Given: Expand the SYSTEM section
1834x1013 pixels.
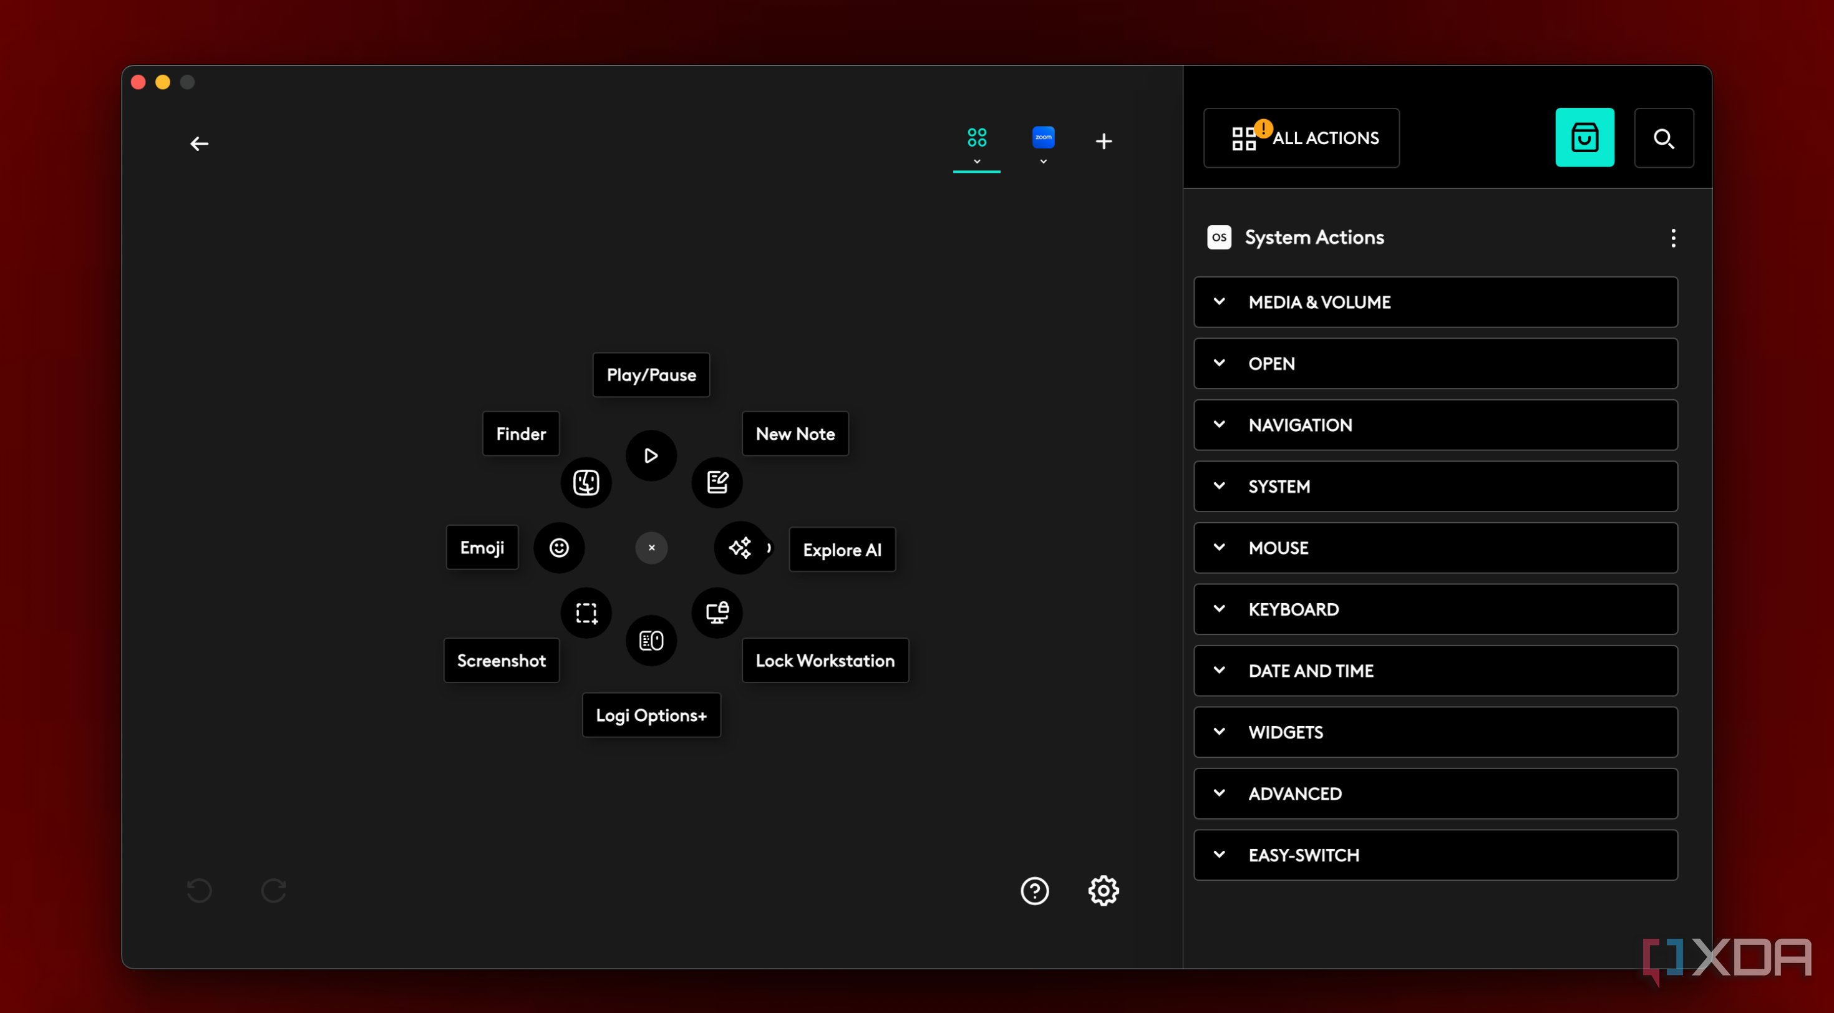Looking at the screenshot, I should click(x=1435, y=486).
